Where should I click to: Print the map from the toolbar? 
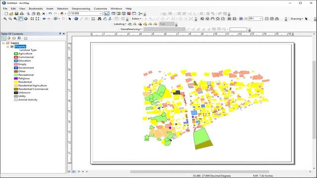click(x=22, y=13)
